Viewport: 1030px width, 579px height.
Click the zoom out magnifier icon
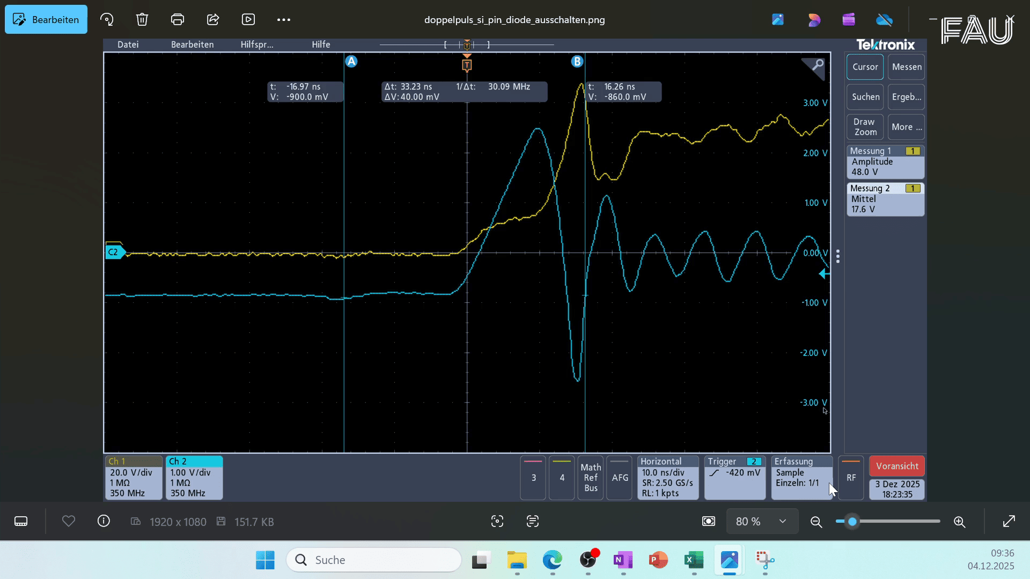click(816, 522)
